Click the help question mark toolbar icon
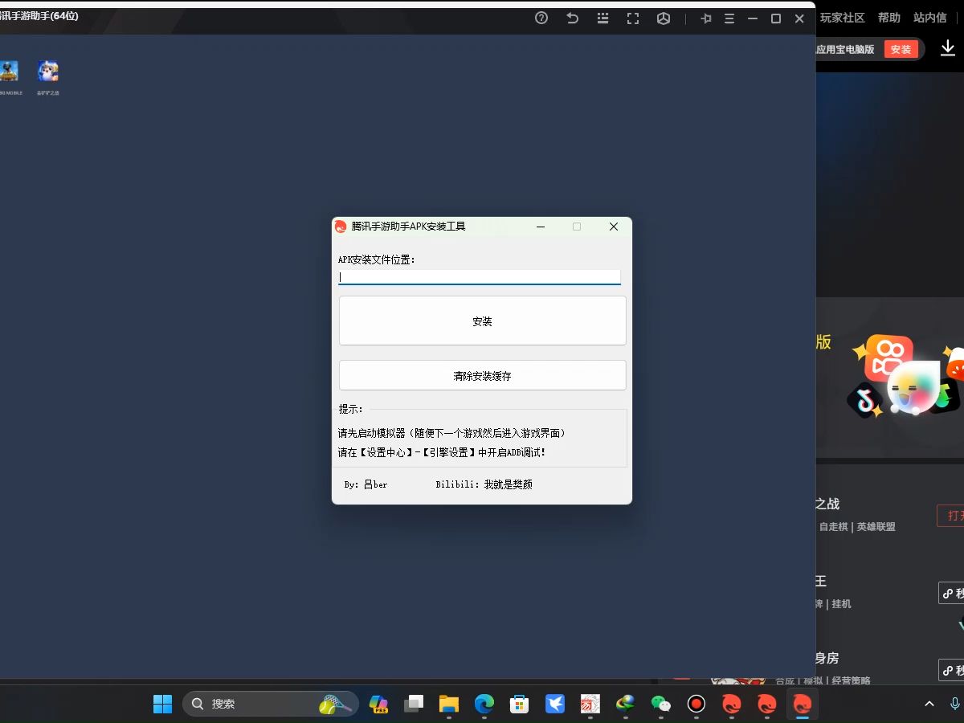This screenshot has width=964, height=723. [x=541, y=18]
